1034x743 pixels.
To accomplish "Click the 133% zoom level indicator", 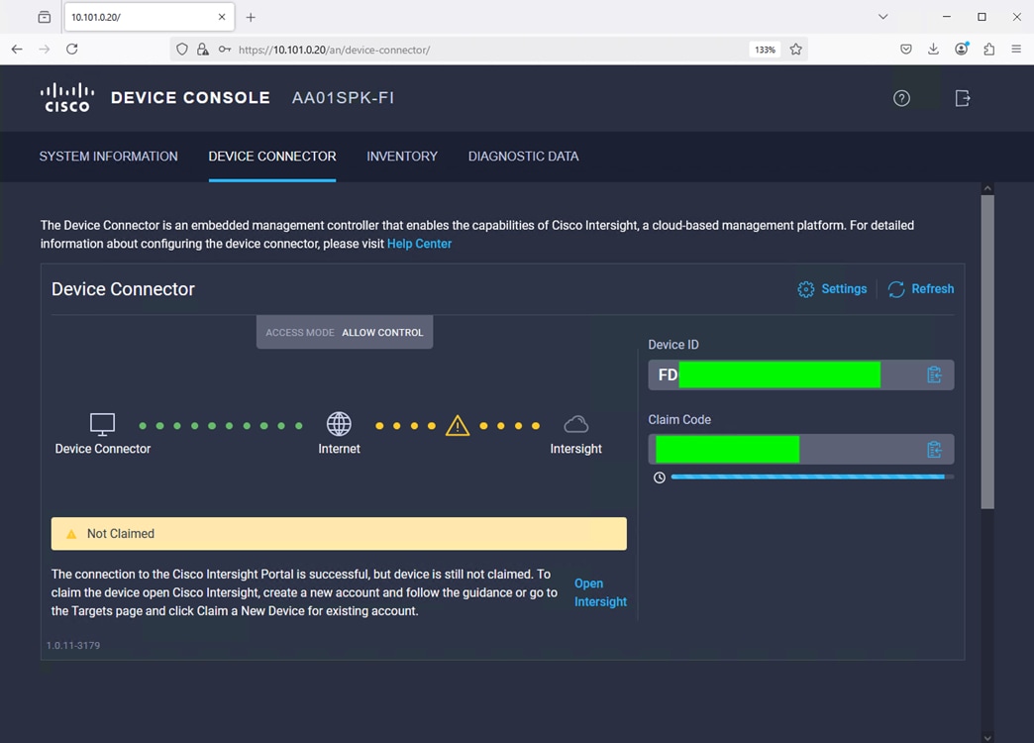I will click(765, 50).
